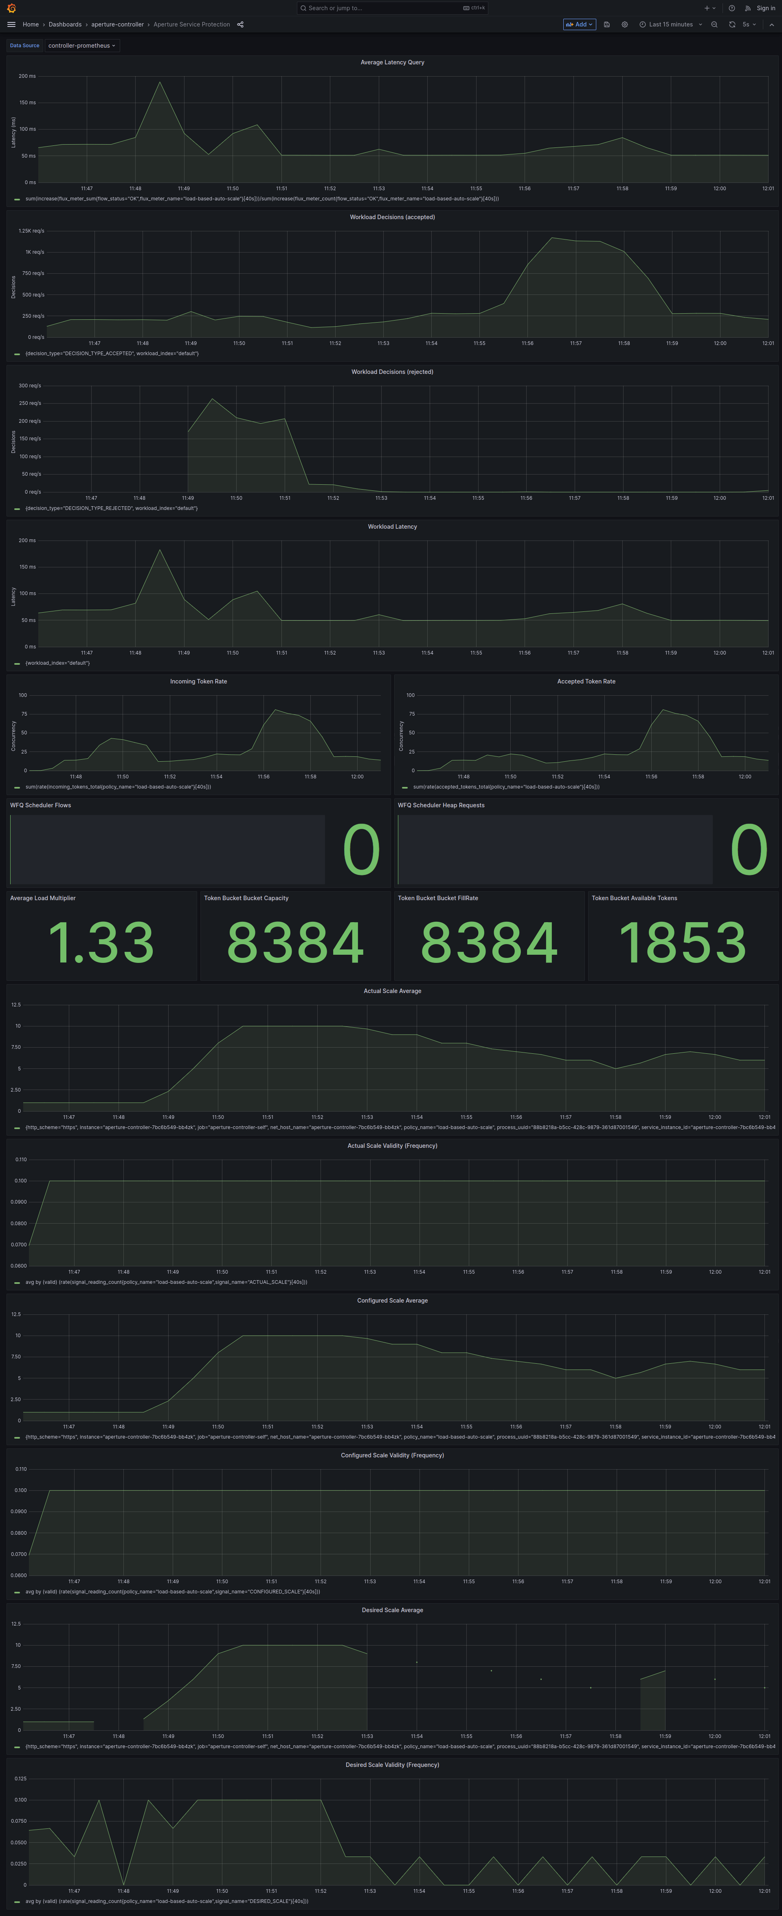This screenshot has width=782, height=1916.
Task: Click the Data Source variable label
Action: click(24, 45)
